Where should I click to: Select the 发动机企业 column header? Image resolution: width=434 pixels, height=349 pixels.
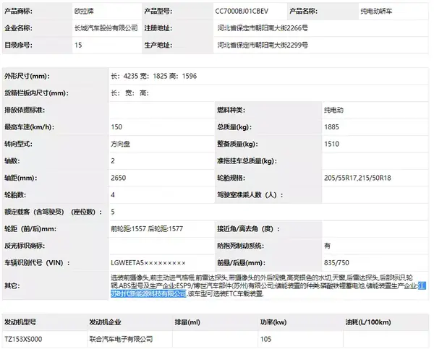coord(105,322)
